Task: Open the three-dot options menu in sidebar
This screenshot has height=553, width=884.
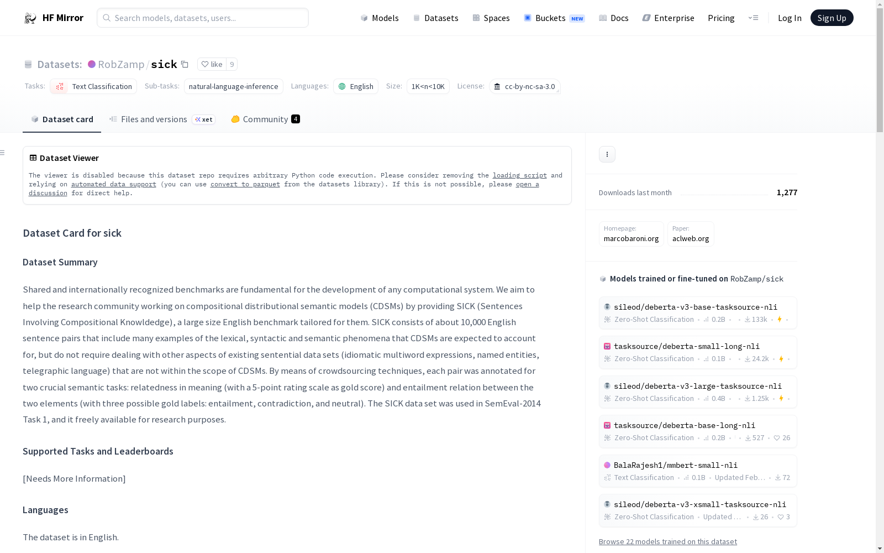Action: pos(607,154)
